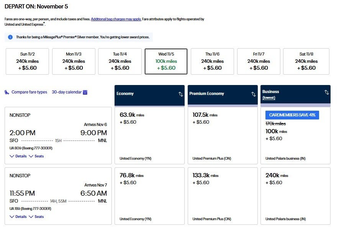Click the 15H flight duration text
339x229 pixels.
pos(58,141)
